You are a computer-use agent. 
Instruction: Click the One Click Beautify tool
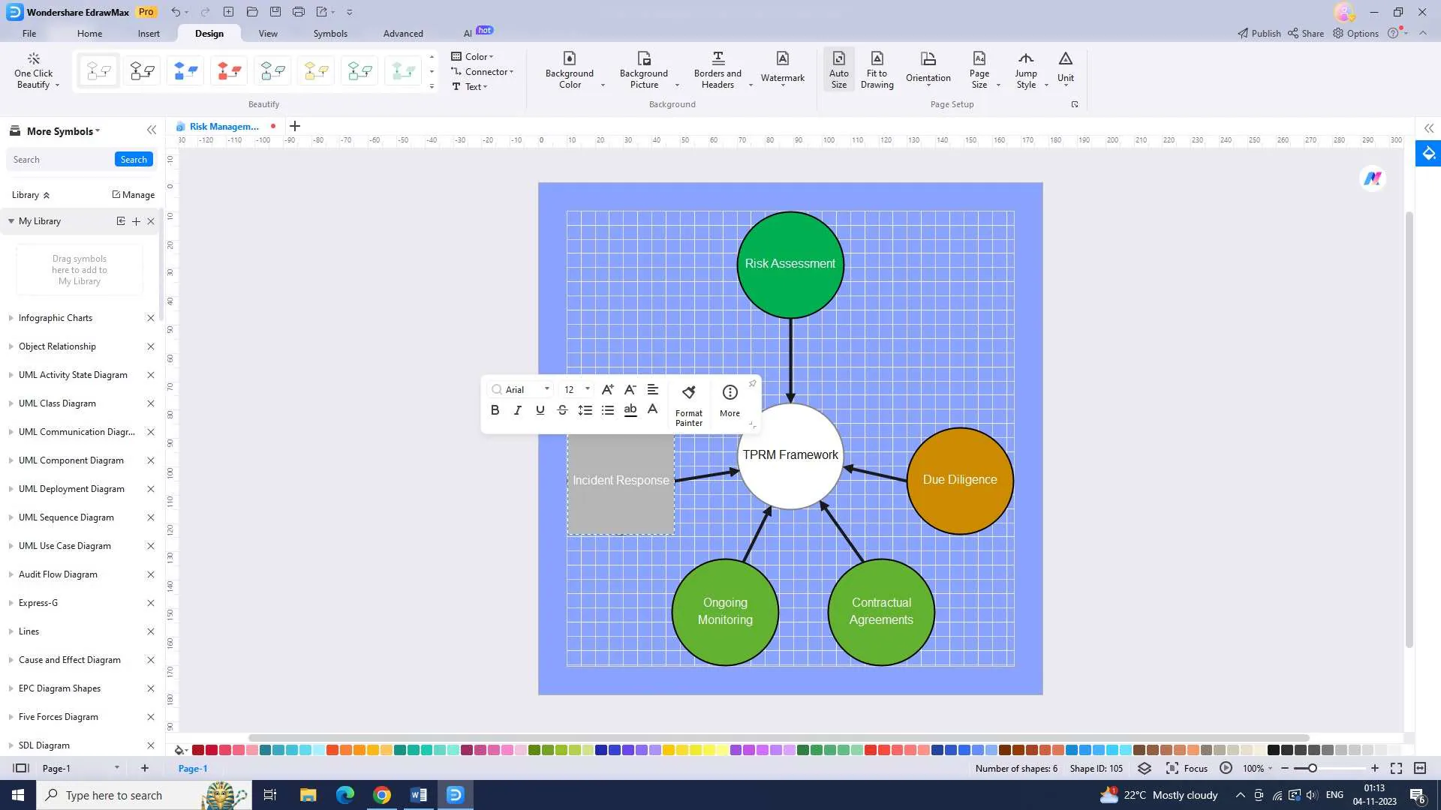pos(35,69)
